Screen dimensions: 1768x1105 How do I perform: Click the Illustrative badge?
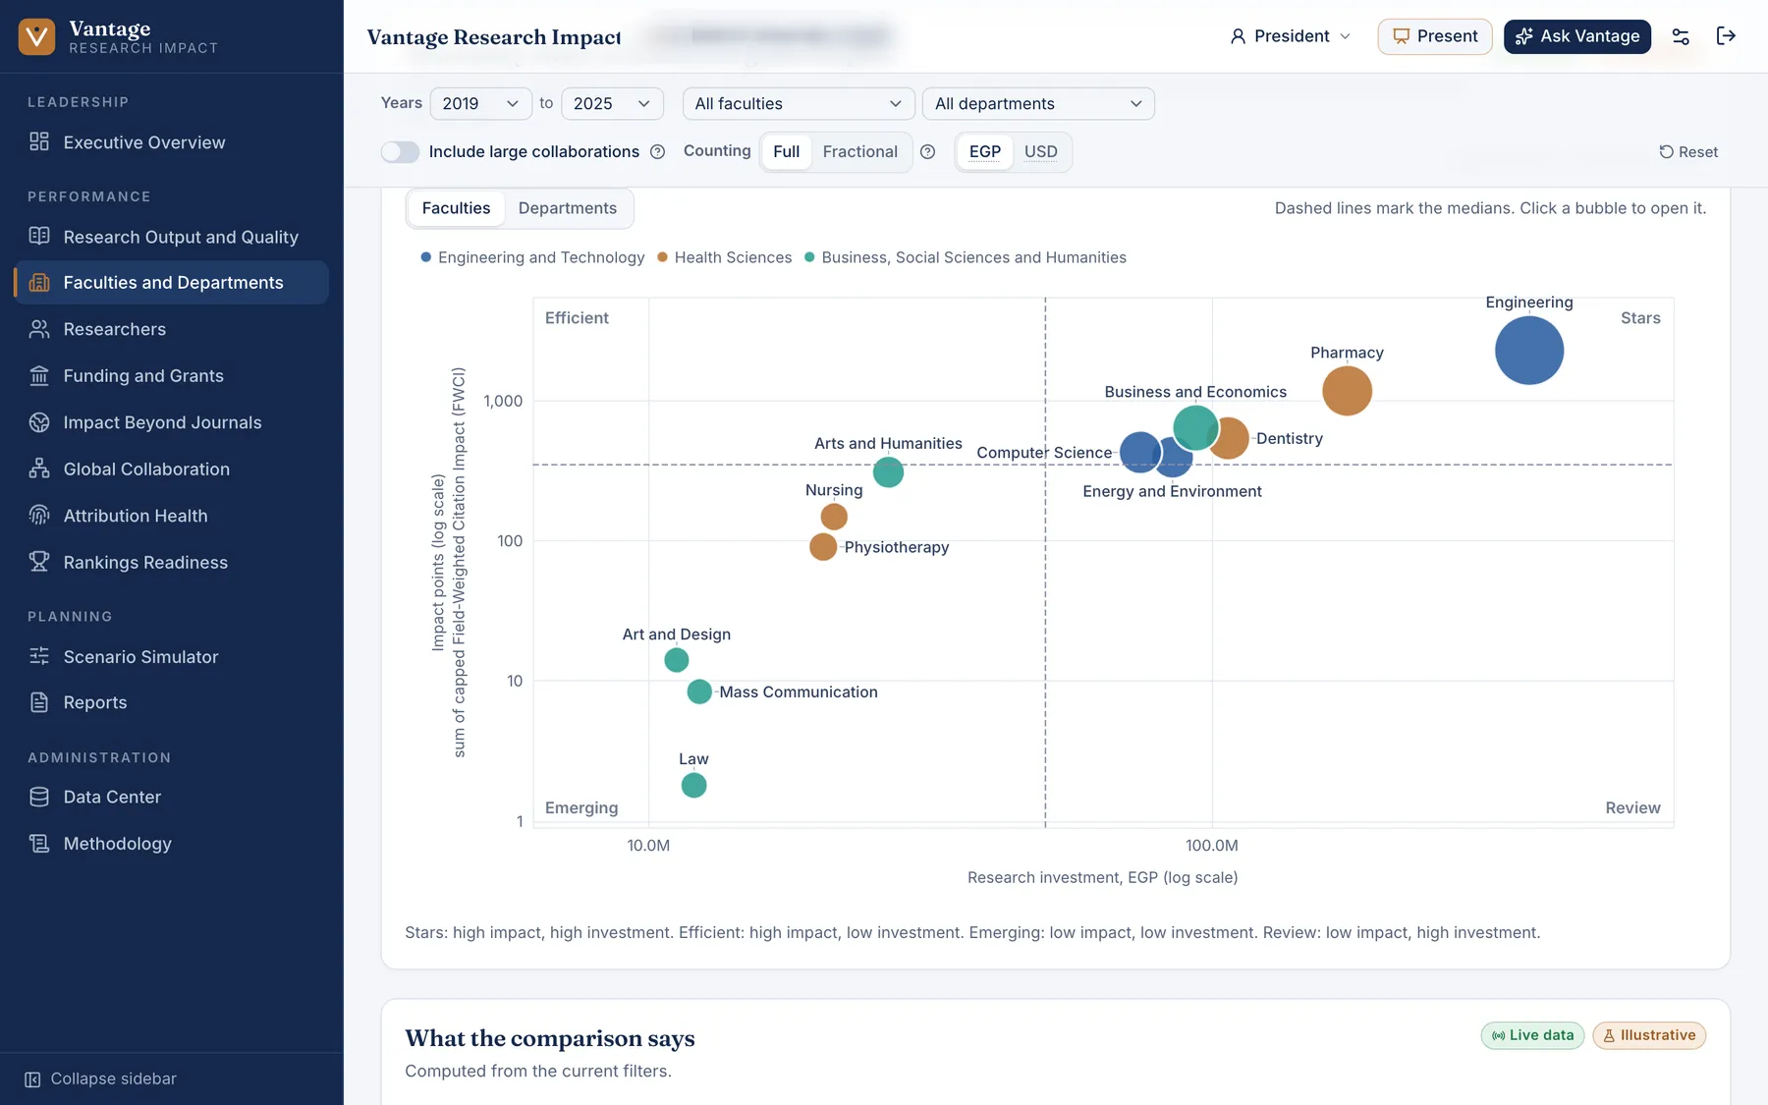[1649, 1035]
